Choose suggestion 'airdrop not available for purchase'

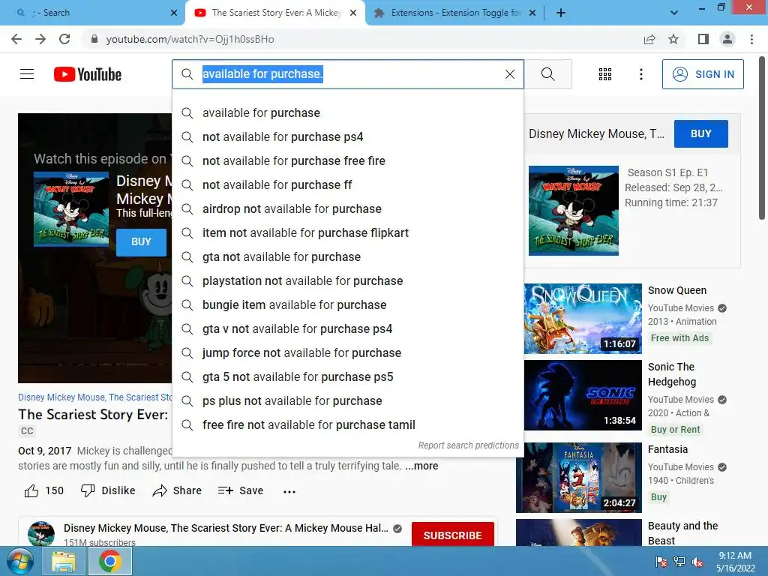pyautogui.click(x=348, y=208)
